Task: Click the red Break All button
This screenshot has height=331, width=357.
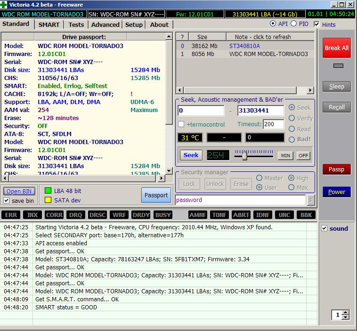Action: [x=336, y=48]
